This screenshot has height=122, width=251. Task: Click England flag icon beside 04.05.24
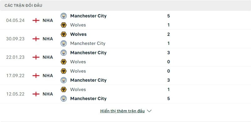coord(36,20)
